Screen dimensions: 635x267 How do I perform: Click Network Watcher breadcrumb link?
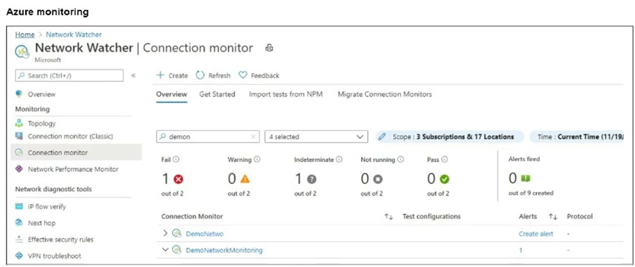tap(74, 35)
